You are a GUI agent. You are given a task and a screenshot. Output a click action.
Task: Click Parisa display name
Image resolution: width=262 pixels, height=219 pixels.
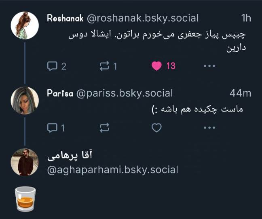[59, 93]
